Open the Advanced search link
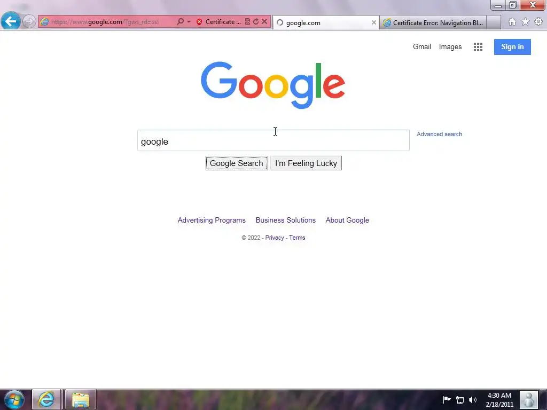Image resolution: width=547 pixels, height=410 pixels. (439, 134)
